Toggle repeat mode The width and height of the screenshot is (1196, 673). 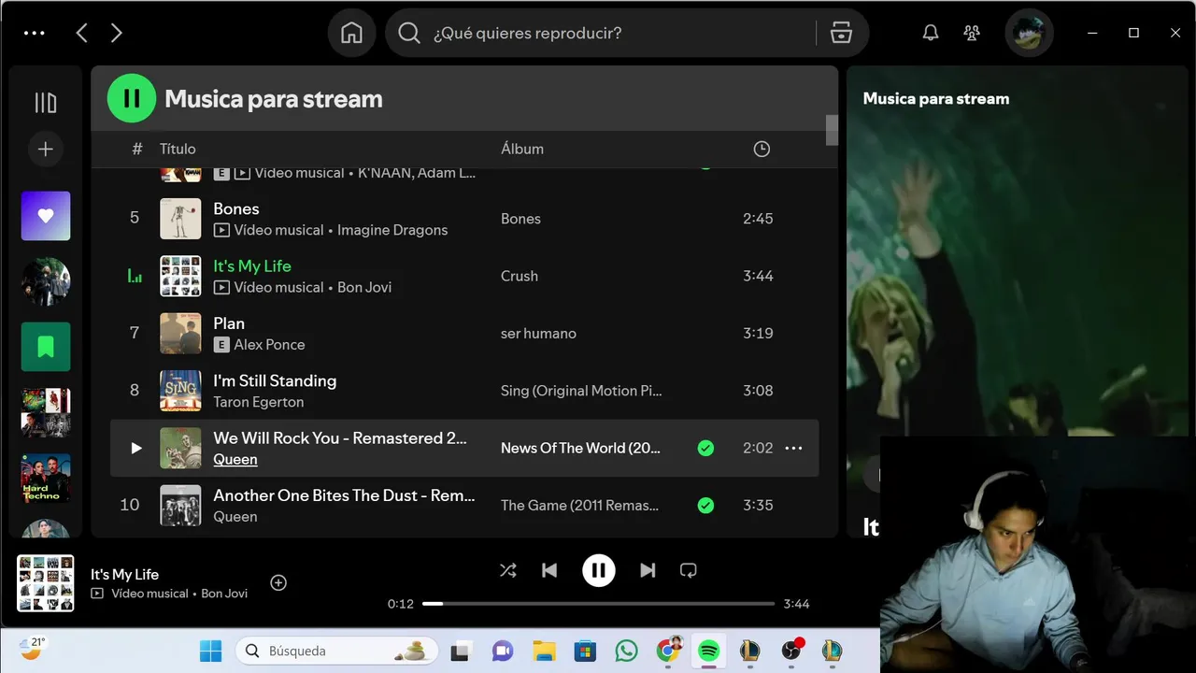point(689,570)
